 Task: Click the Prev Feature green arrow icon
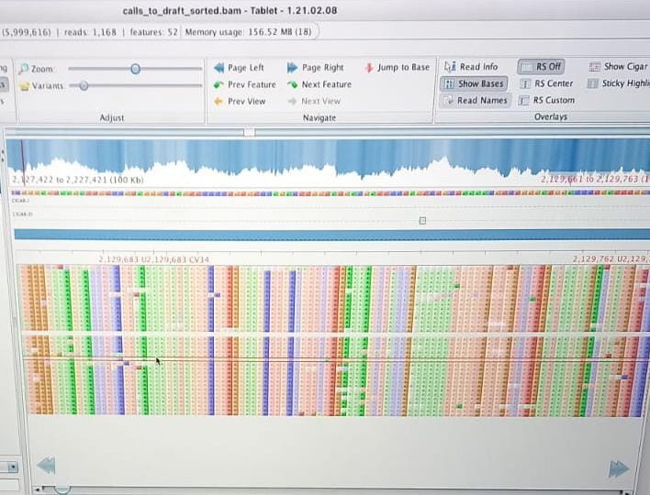coord(219,85)
